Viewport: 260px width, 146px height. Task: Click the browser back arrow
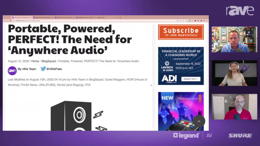point(5,20)
